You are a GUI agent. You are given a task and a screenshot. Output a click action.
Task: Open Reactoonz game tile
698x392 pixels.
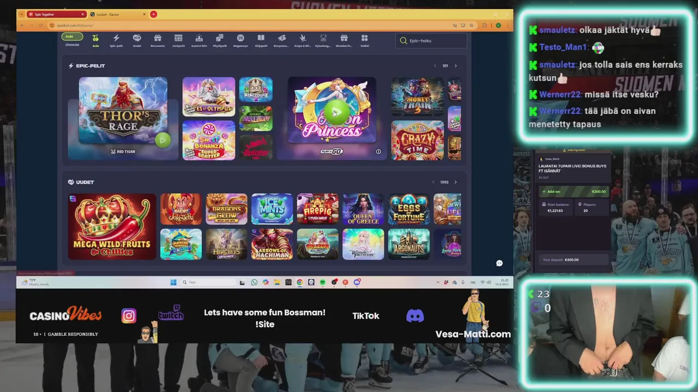[256, 90]
